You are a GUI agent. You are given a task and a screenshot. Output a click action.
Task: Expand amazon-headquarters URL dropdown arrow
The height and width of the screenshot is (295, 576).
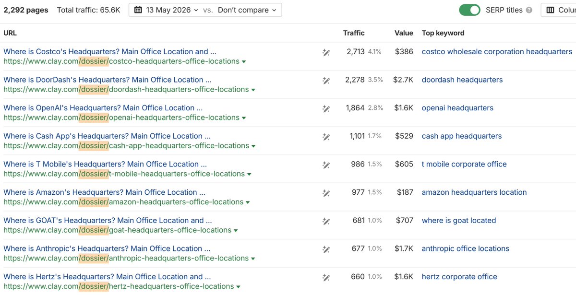pyautogui.click(x=248, y=202)
